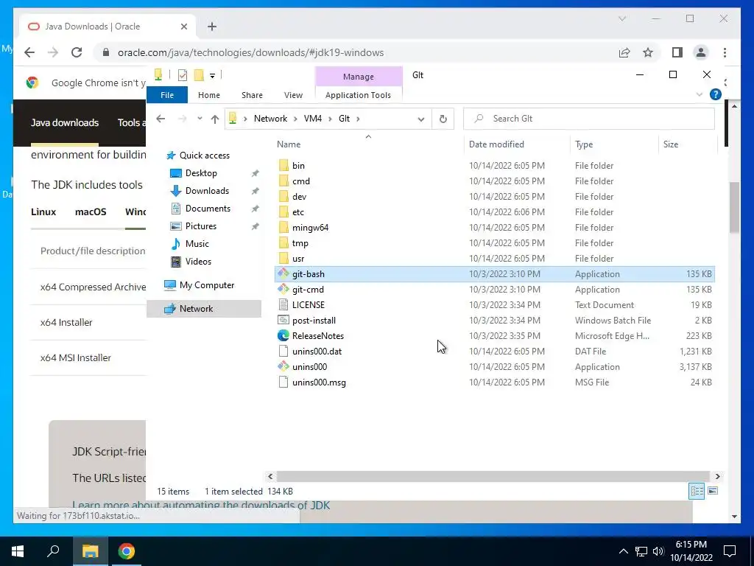This screenshot has height=566, width=754.
Task: Bookmark the page with Chrome's star icon
Action: click(648, 52)
